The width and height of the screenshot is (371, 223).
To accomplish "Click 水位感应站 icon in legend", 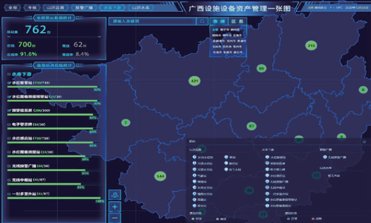I will (x=267, y=175).
